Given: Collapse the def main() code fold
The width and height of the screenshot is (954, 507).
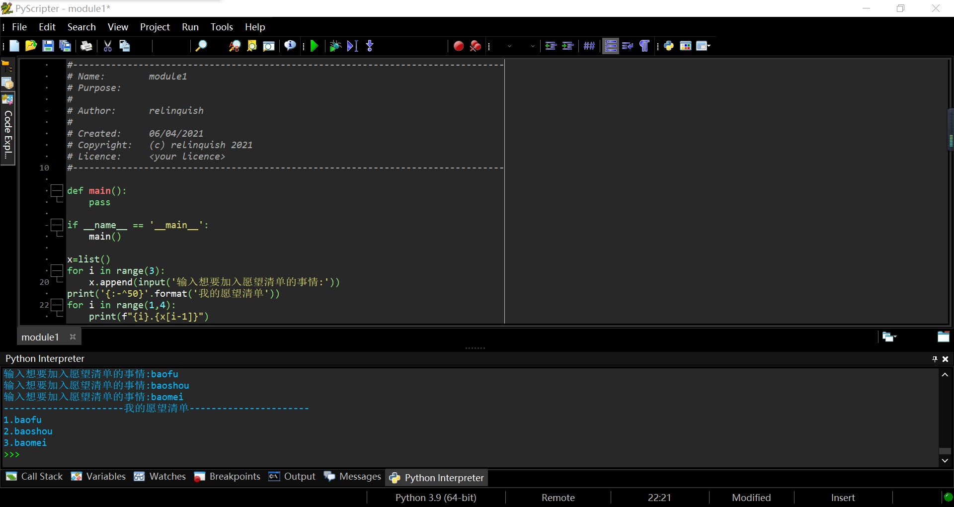Looking at the screenshot, I should point(57,190).
